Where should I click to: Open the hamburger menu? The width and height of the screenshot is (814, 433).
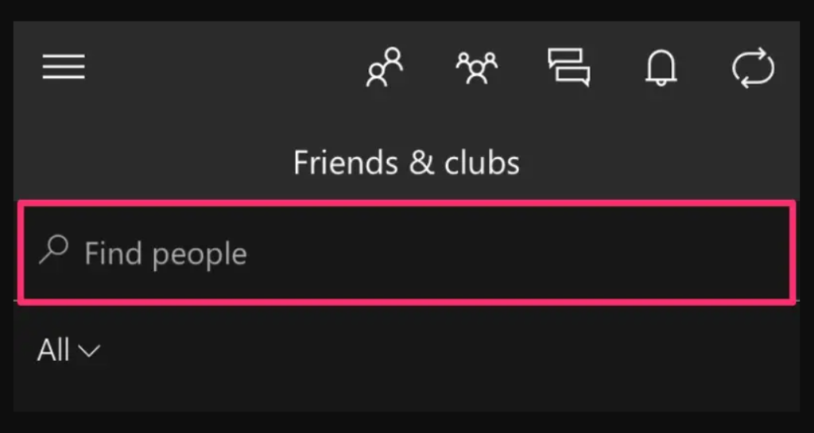pyautogui.click(x=64, y=67)
